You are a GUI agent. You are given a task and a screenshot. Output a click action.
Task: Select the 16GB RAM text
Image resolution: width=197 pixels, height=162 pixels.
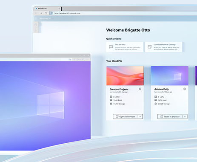click(162, 100)
